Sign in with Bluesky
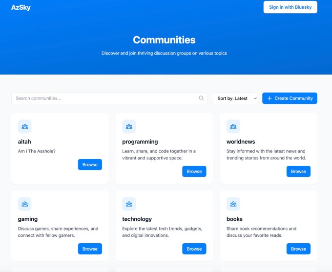This screenshot has height=272, width=332. 290,7
